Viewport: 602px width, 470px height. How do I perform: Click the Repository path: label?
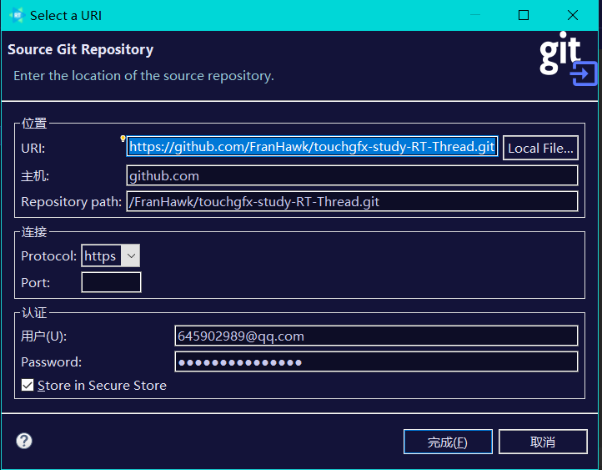point(72,202)
